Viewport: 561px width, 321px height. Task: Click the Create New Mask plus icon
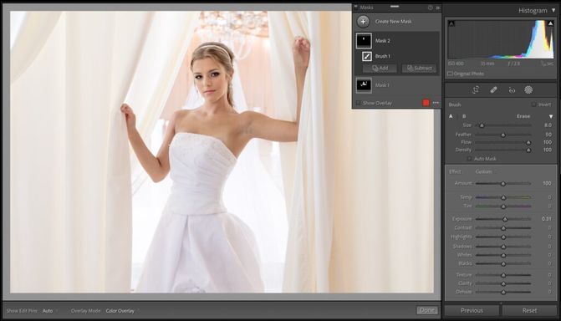(363, 22)
